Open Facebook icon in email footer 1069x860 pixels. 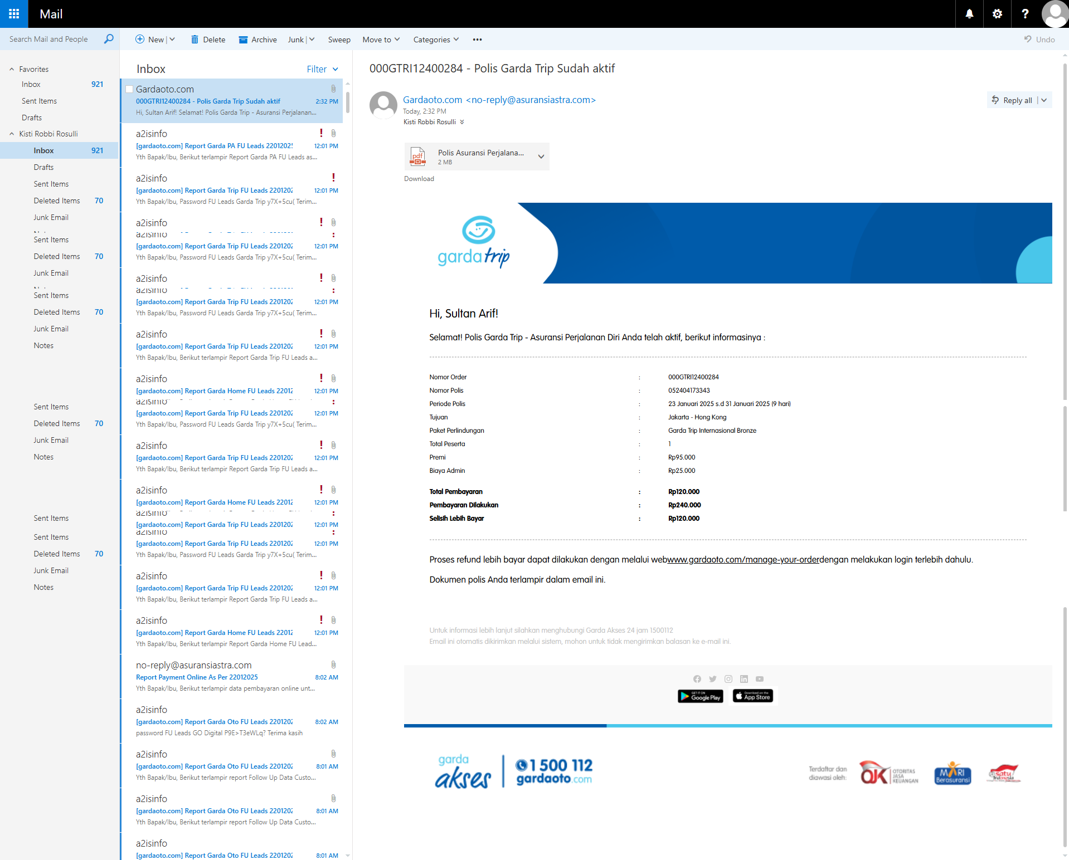[x=697, y=679]
